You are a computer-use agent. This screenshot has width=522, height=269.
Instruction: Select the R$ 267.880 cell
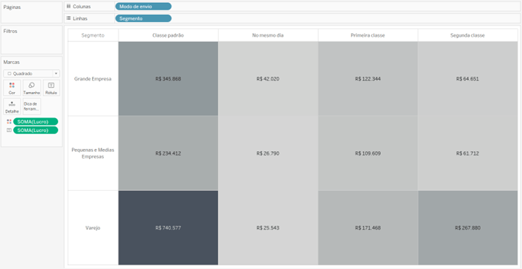468,228
